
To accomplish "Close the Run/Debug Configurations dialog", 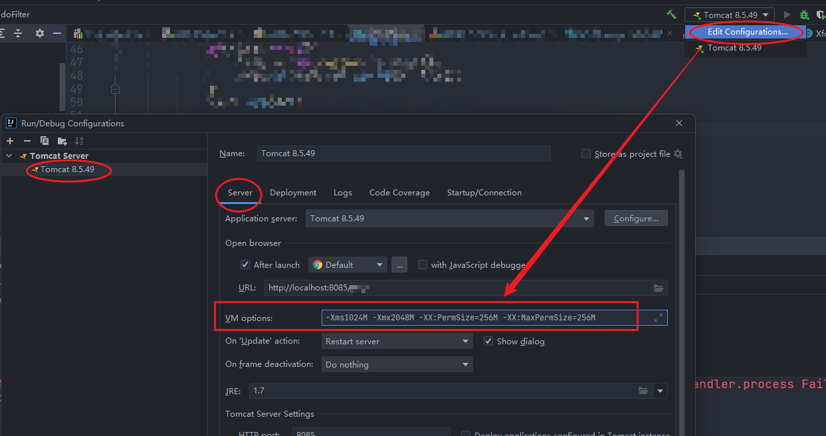I will tap(679, 123).
